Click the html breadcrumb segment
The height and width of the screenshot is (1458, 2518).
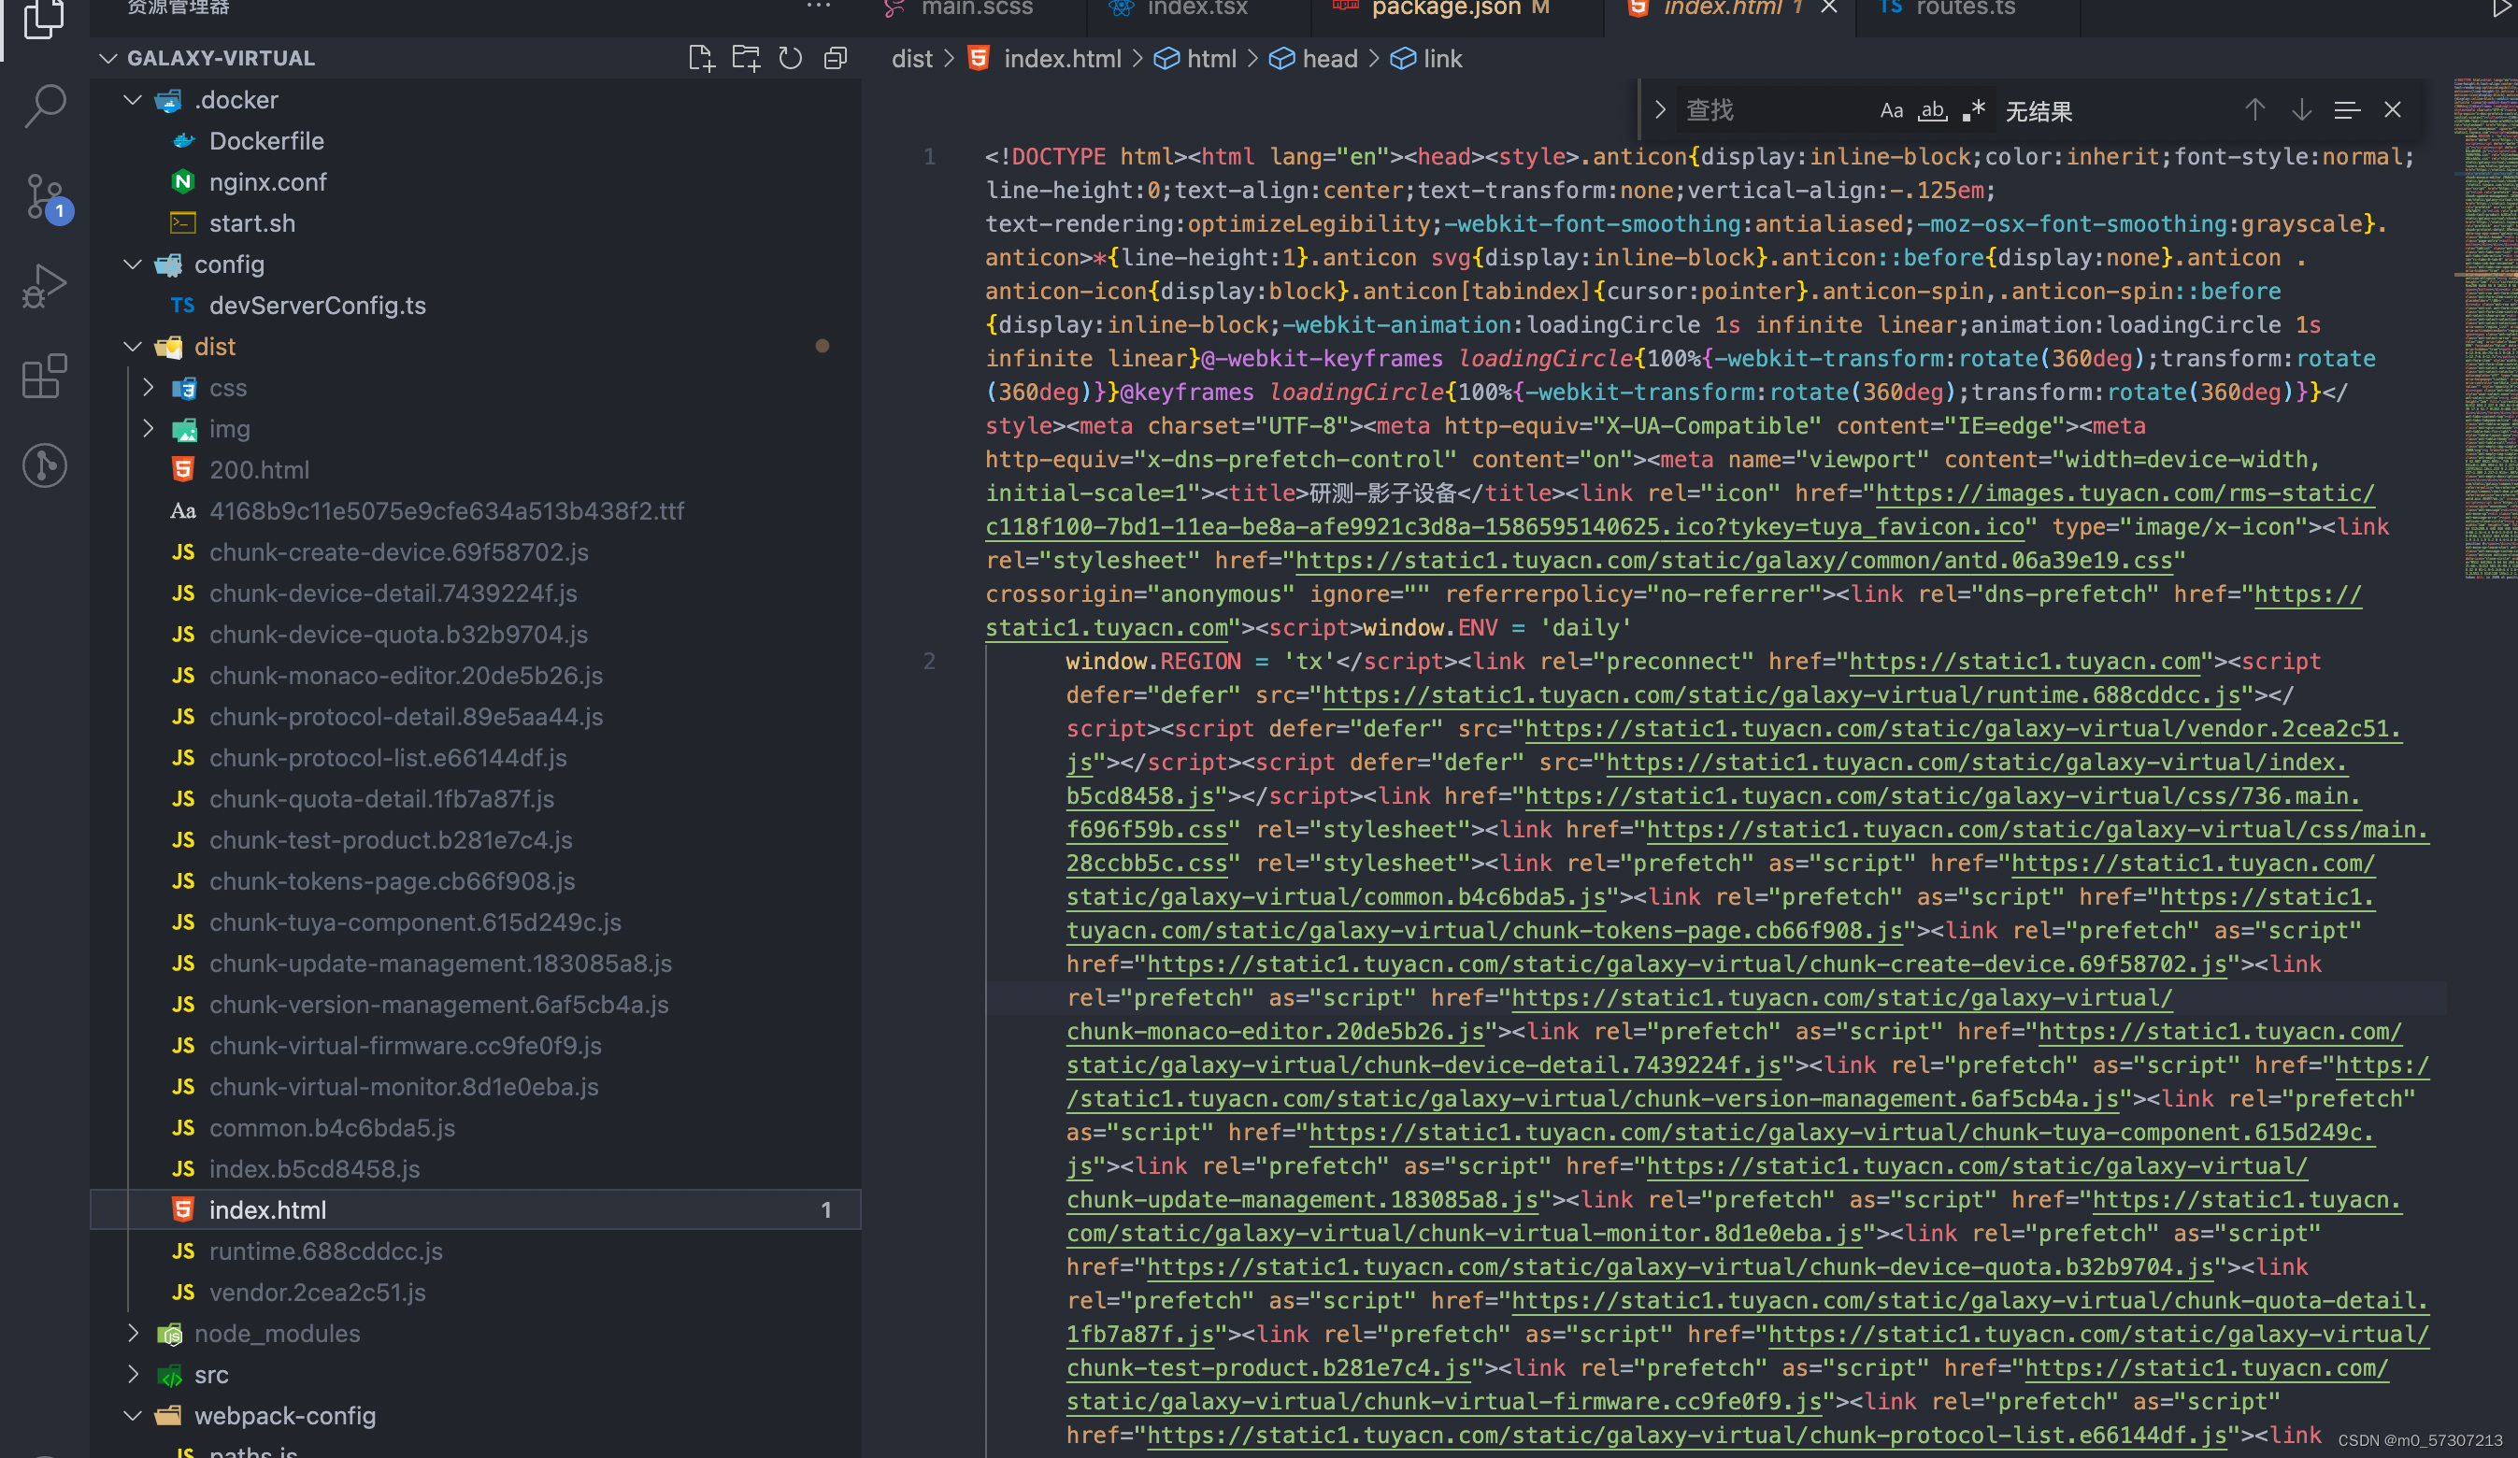point(1211,59)
